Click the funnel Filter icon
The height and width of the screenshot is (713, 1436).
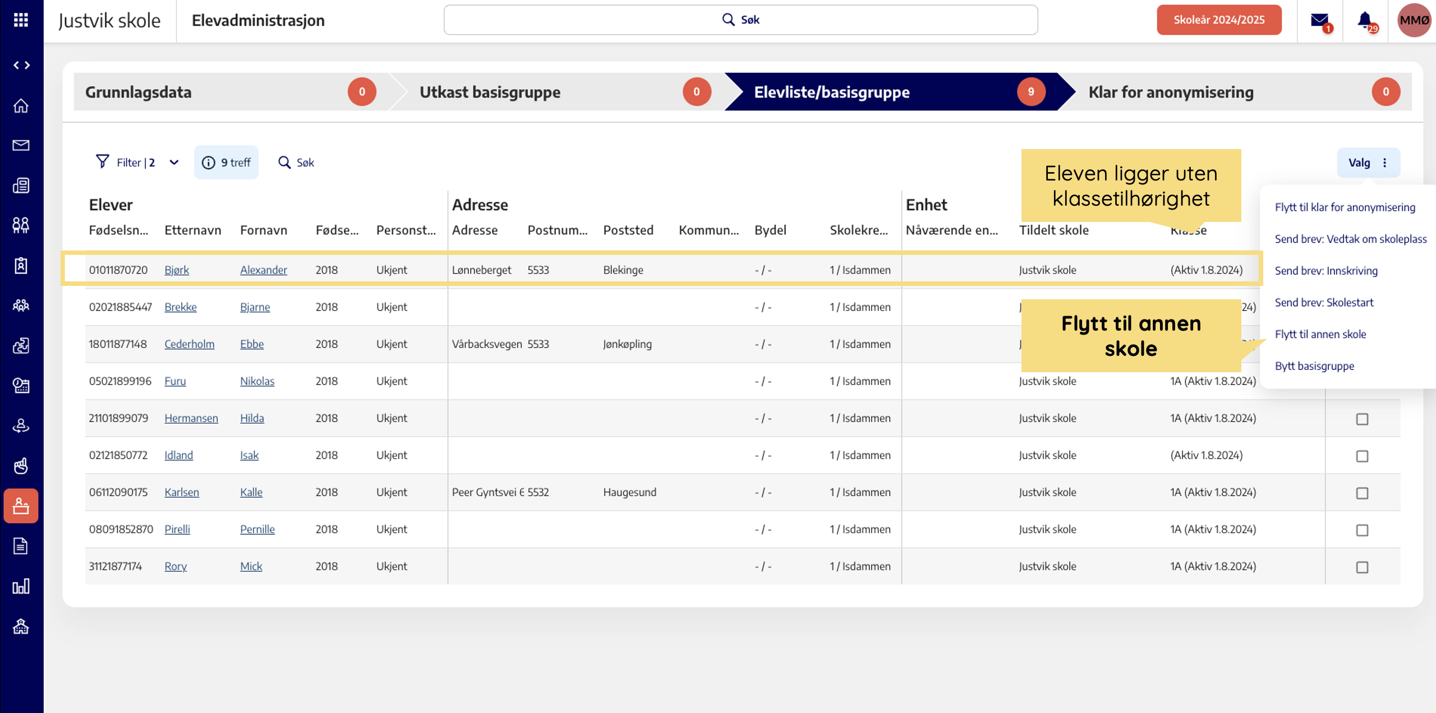click(102, 162)
